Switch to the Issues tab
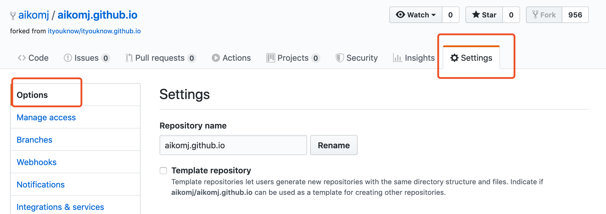 [x=87, y=58]
